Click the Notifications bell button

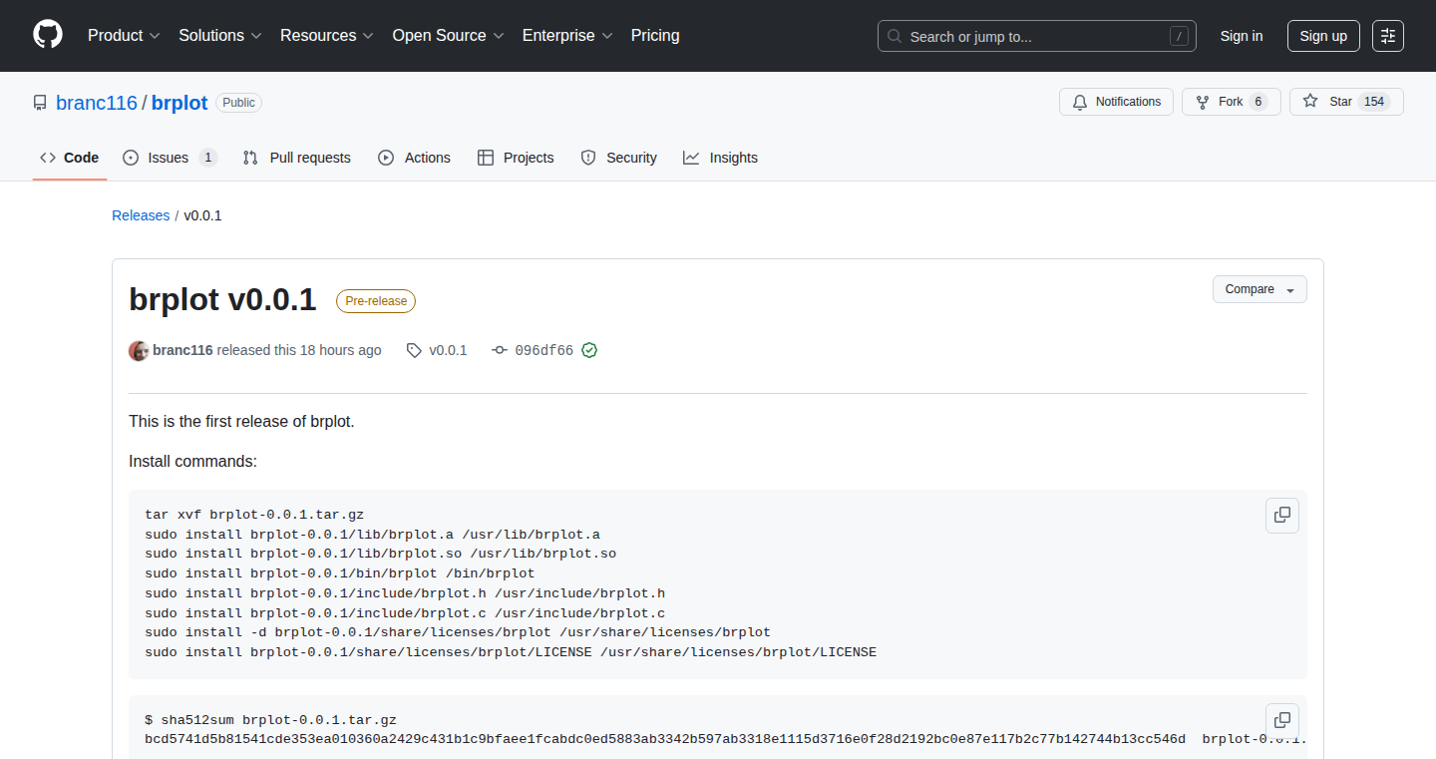tap(1116, 102)
